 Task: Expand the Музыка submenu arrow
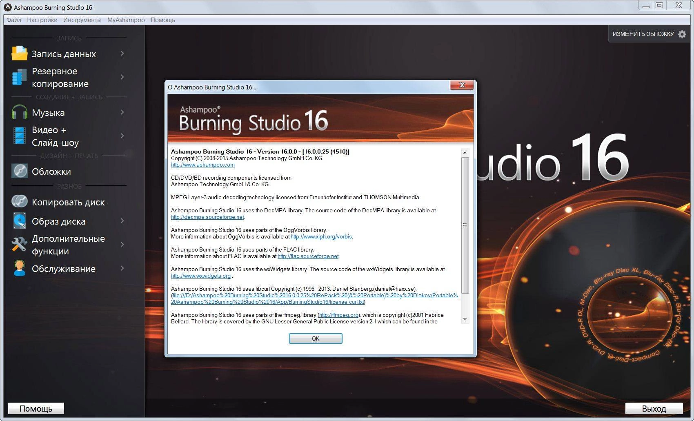122,112
